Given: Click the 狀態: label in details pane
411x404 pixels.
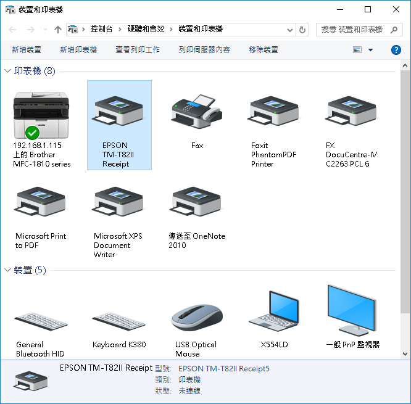Looking at the screenshot, I should pyautogui.click(x=163, y=391).
